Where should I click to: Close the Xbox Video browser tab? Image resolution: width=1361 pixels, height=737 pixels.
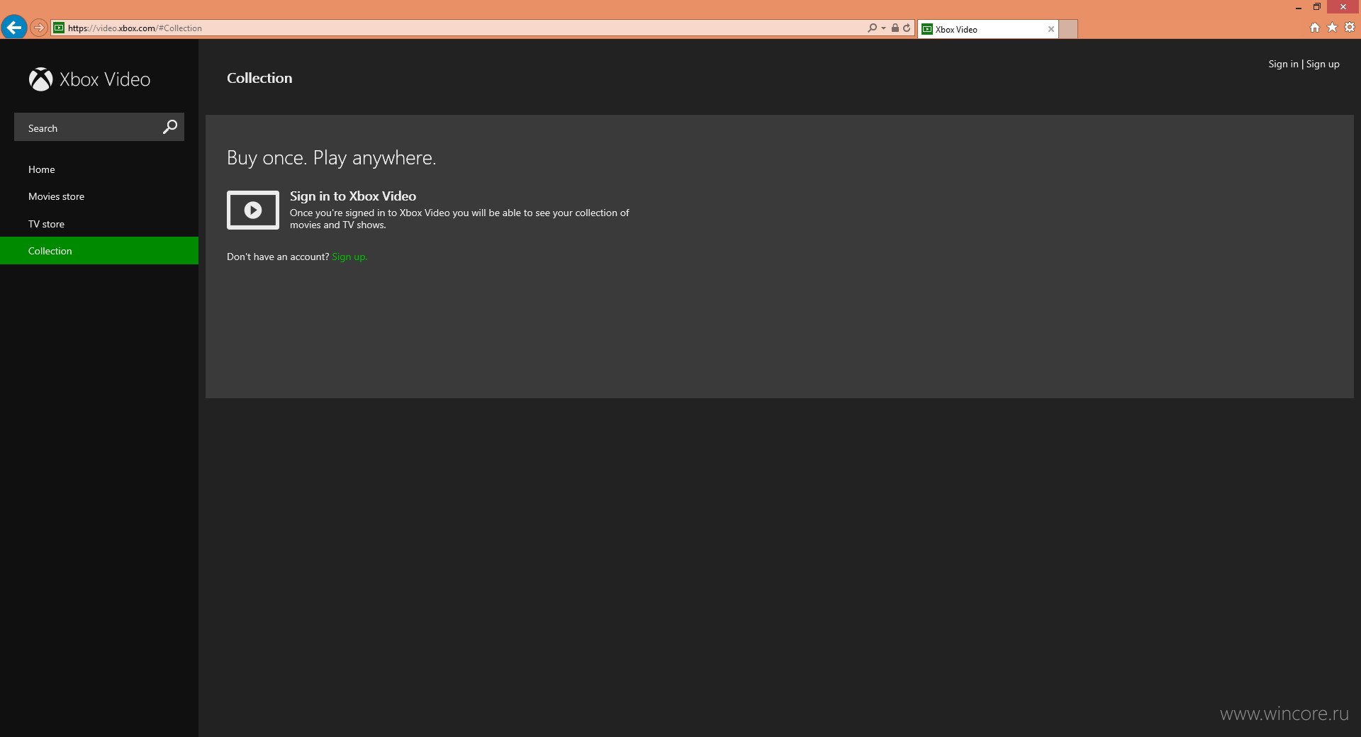tap(1051, 29)
